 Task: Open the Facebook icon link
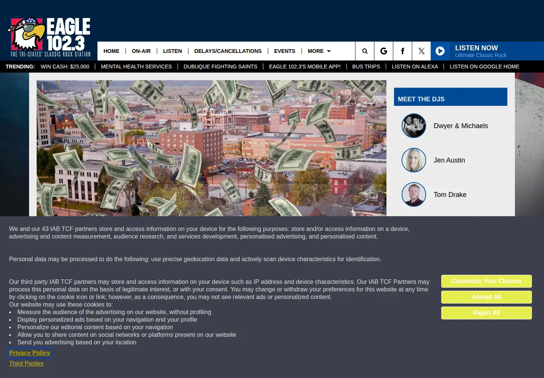click(402, 51)
